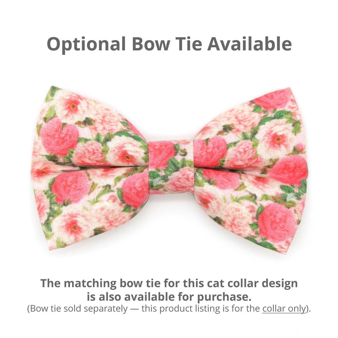Click the "is also available for purchase." line
The width and height of the screenshot is (338, 338).
click(169, 297)
